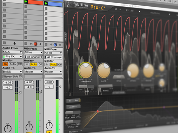This screenshot has width=178, height=133.
Task: Open the Audio To BASS dropdown
Action: 12,72
